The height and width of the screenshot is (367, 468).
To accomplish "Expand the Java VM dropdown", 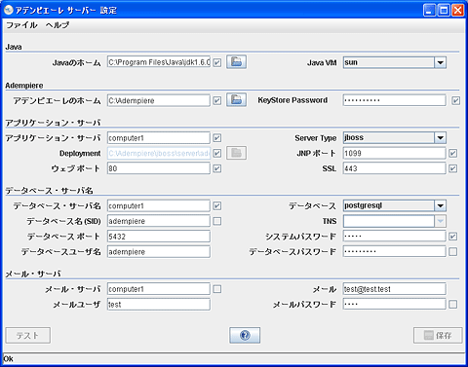I will point(441,62).
